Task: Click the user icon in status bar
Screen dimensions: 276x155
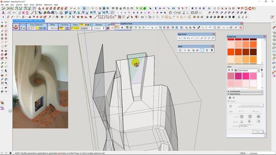Action: point(10,153)
